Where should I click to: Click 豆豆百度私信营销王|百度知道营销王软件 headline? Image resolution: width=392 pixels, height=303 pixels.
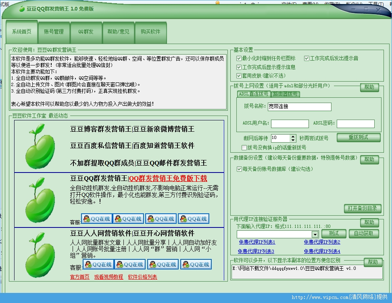[132, 146]
